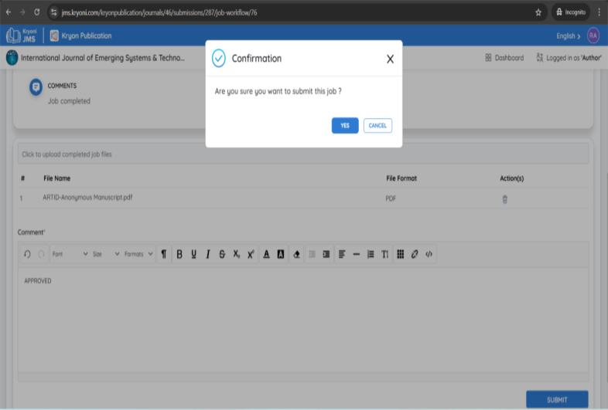Click the outdent icon
608x410 pixels.
click(312, 254)
